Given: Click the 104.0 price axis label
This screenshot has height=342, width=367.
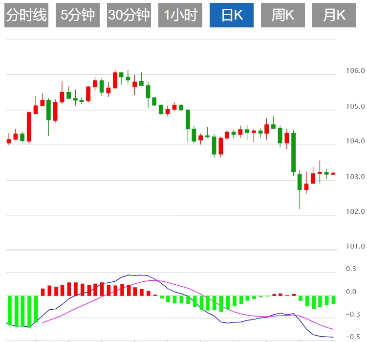Looking at the screenshot, I should (355, 141).
